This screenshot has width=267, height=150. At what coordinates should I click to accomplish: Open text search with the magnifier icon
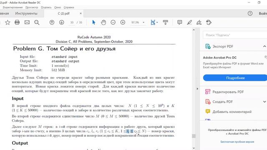tap(37, 22)
